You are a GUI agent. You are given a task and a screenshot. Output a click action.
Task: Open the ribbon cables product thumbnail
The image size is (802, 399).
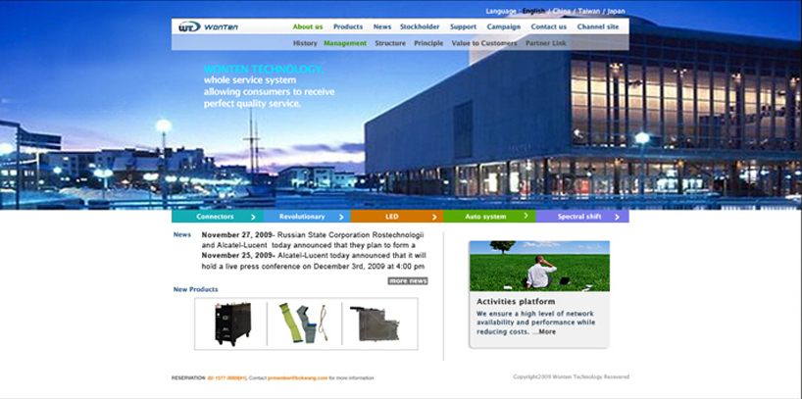click(x=306, y=324)
